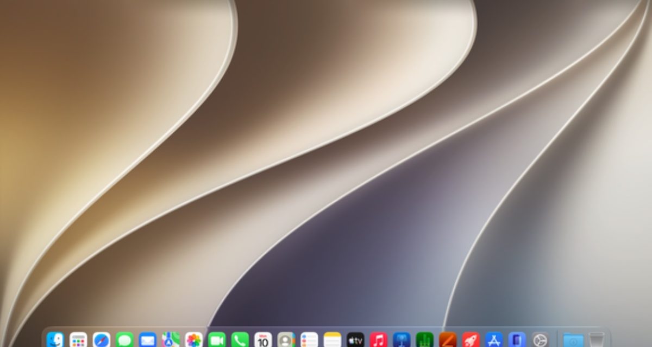Launch Reminders list app

[x=309, y=340]
